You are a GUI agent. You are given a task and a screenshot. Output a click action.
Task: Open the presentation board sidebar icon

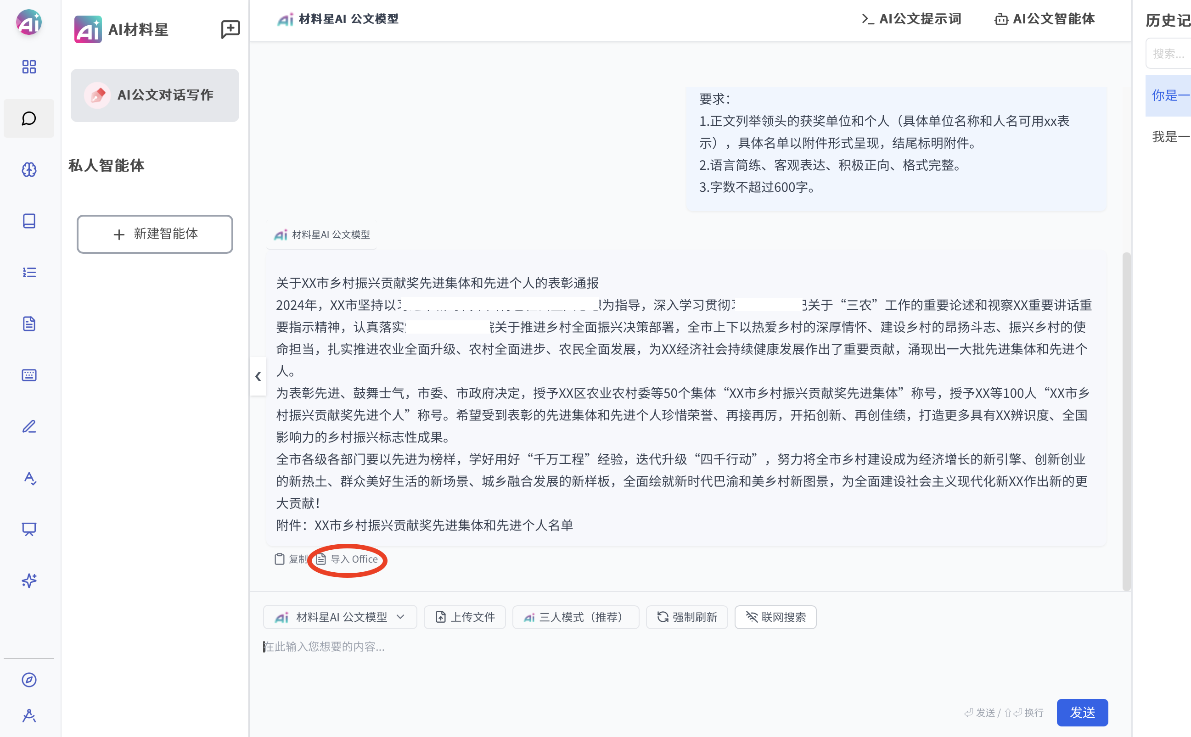(x=29, y=529)
